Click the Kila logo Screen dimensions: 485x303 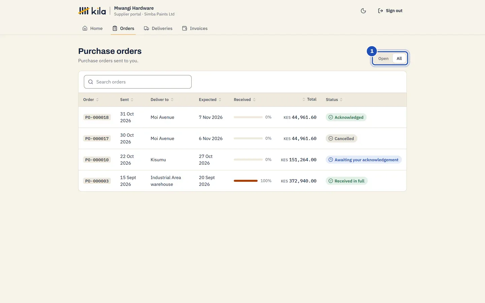pos(92,11)
